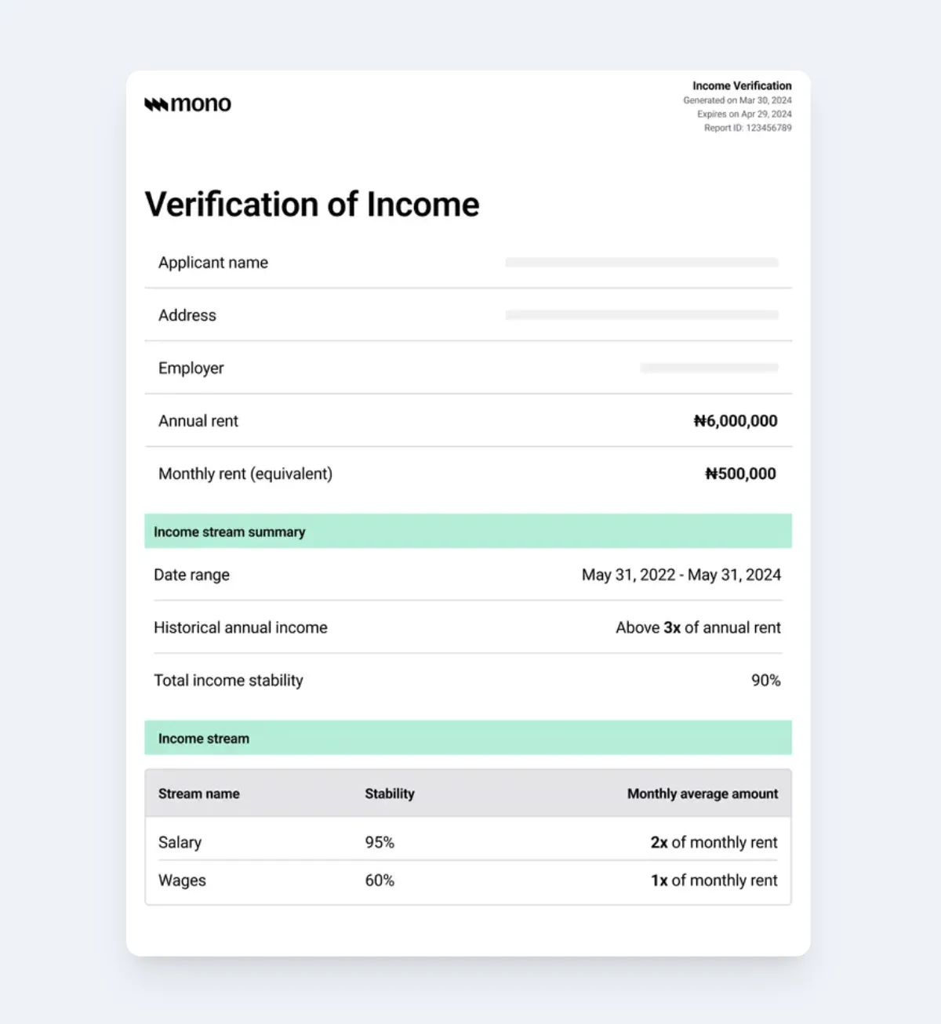
Task: Click the 90% total income stability value
Action: 765,681
